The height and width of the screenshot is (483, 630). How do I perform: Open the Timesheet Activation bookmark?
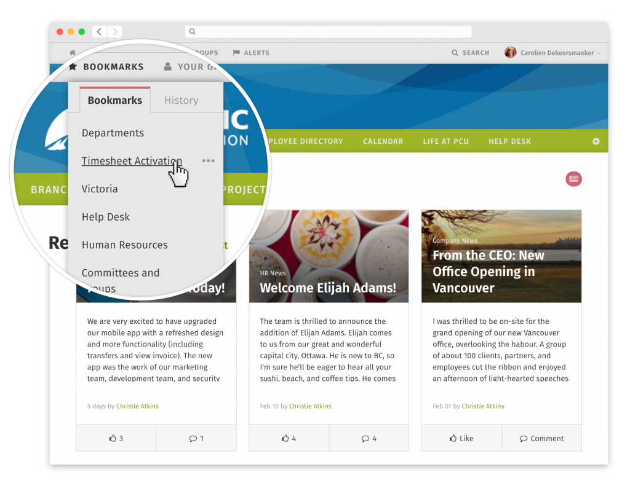pos(132,161)
